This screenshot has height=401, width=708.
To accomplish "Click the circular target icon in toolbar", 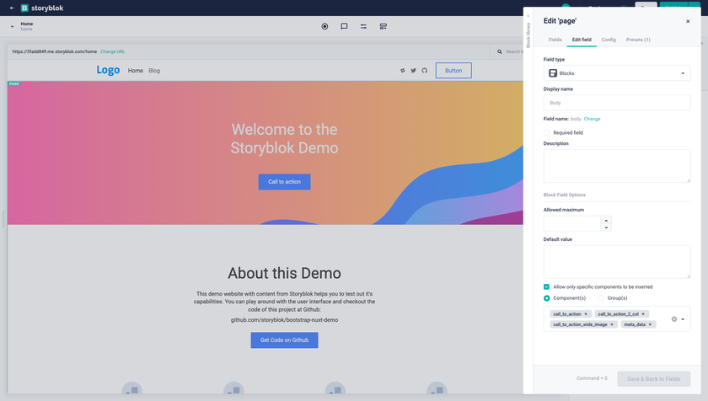I will click(324, 26).
